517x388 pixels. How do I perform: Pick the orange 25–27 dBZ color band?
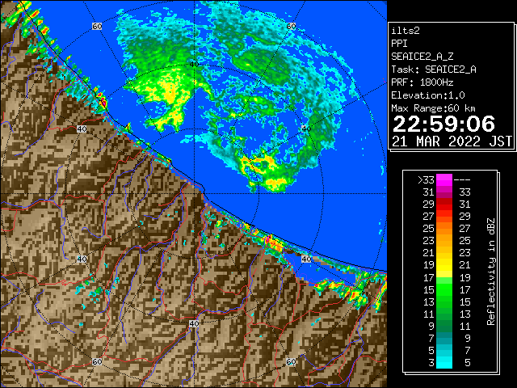tap(444, 228)
